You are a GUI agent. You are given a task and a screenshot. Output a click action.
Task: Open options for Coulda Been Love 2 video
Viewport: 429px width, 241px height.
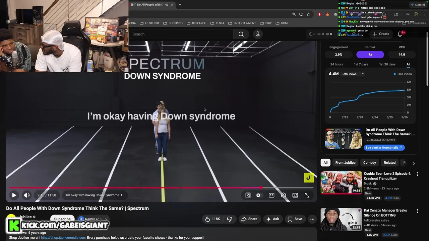click(417, 174)
